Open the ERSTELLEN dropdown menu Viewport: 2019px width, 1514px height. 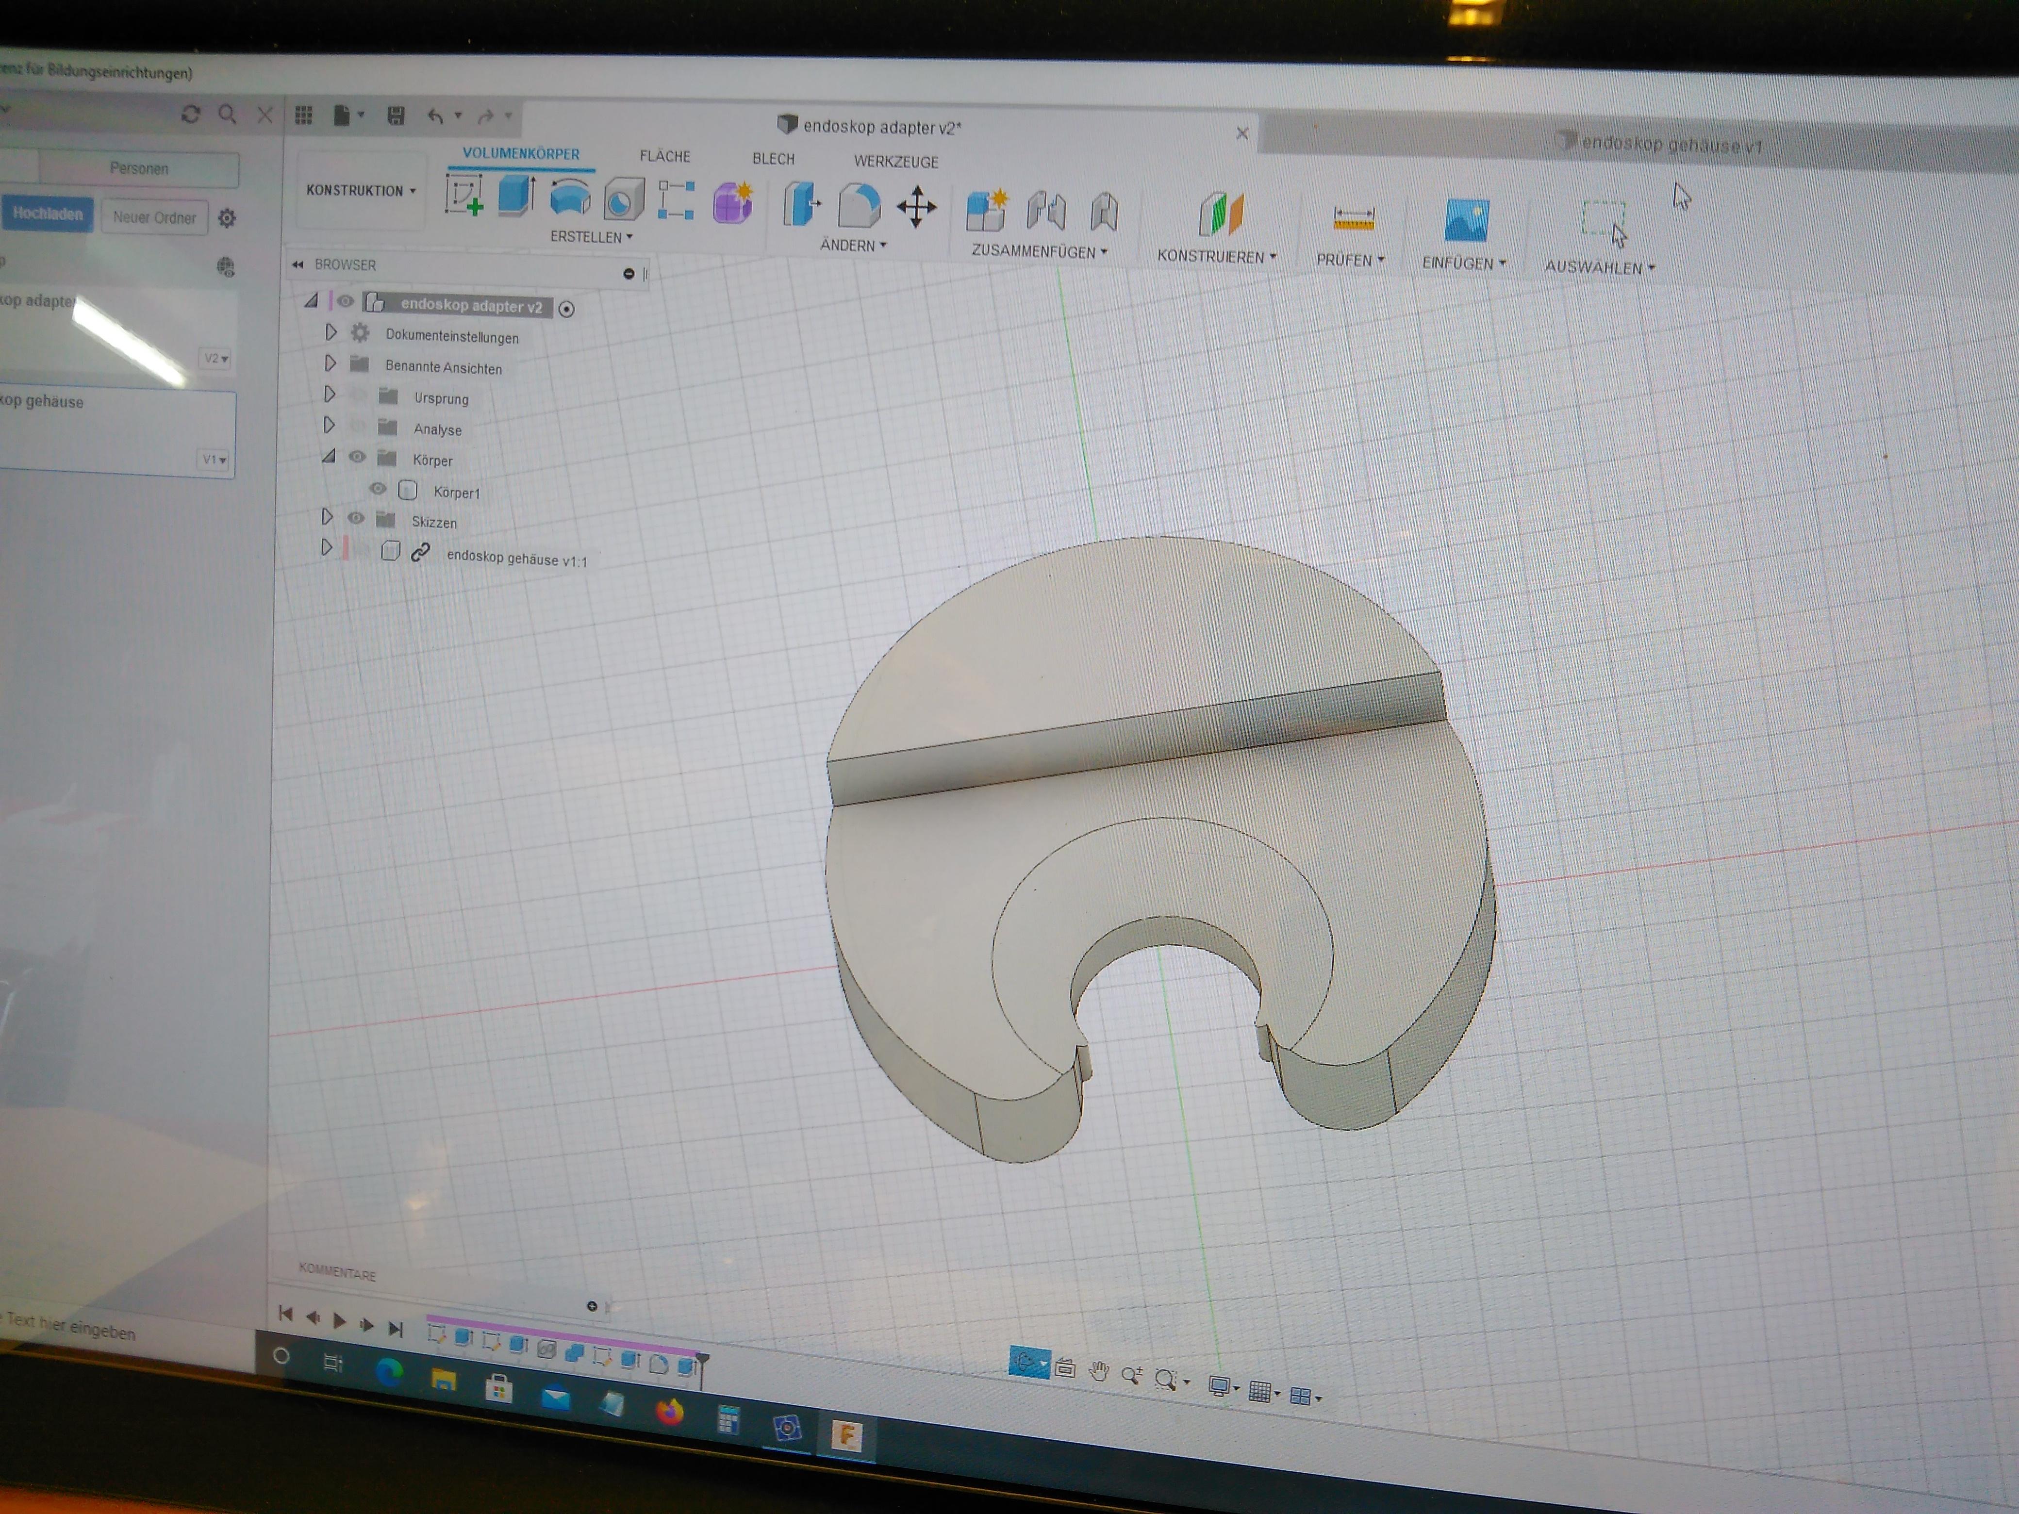coord(591,236)
